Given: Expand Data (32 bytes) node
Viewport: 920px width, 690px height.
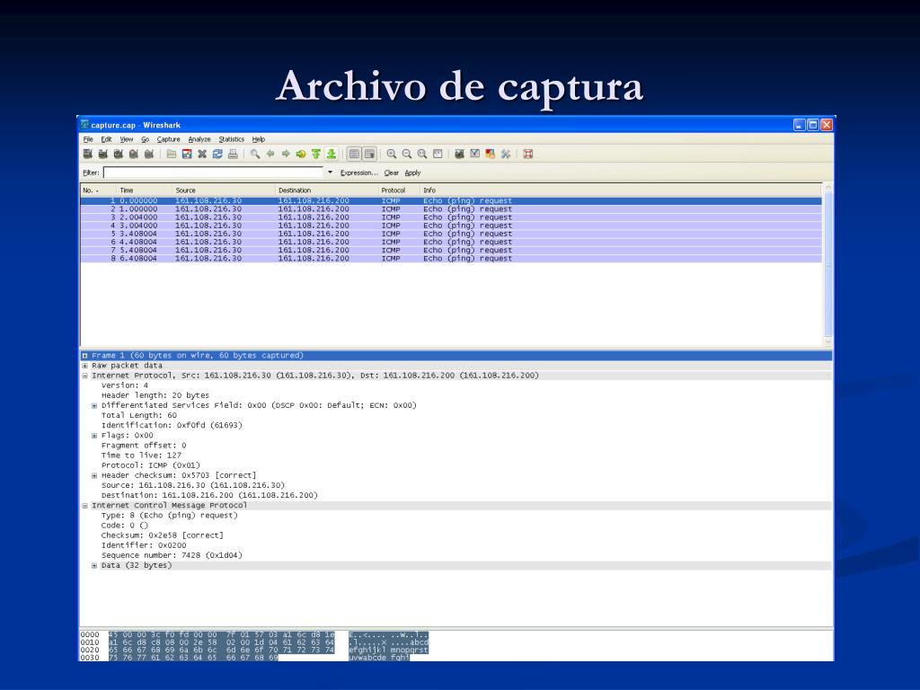Looking at the screenshot, I should 94,566.
